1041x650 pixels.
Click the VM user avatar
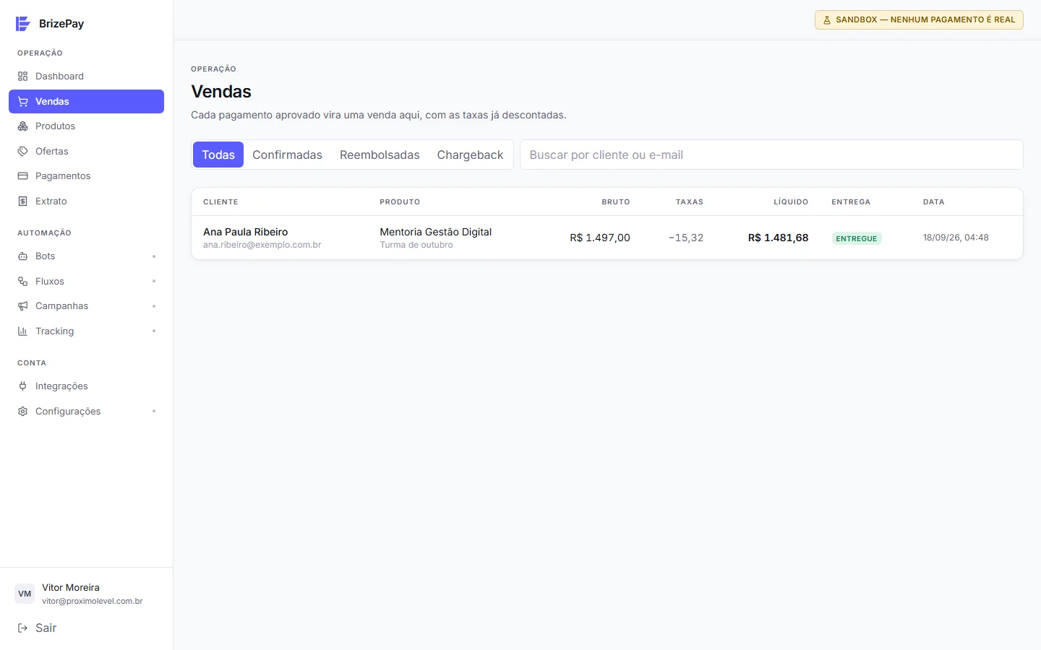pos(25,594)
